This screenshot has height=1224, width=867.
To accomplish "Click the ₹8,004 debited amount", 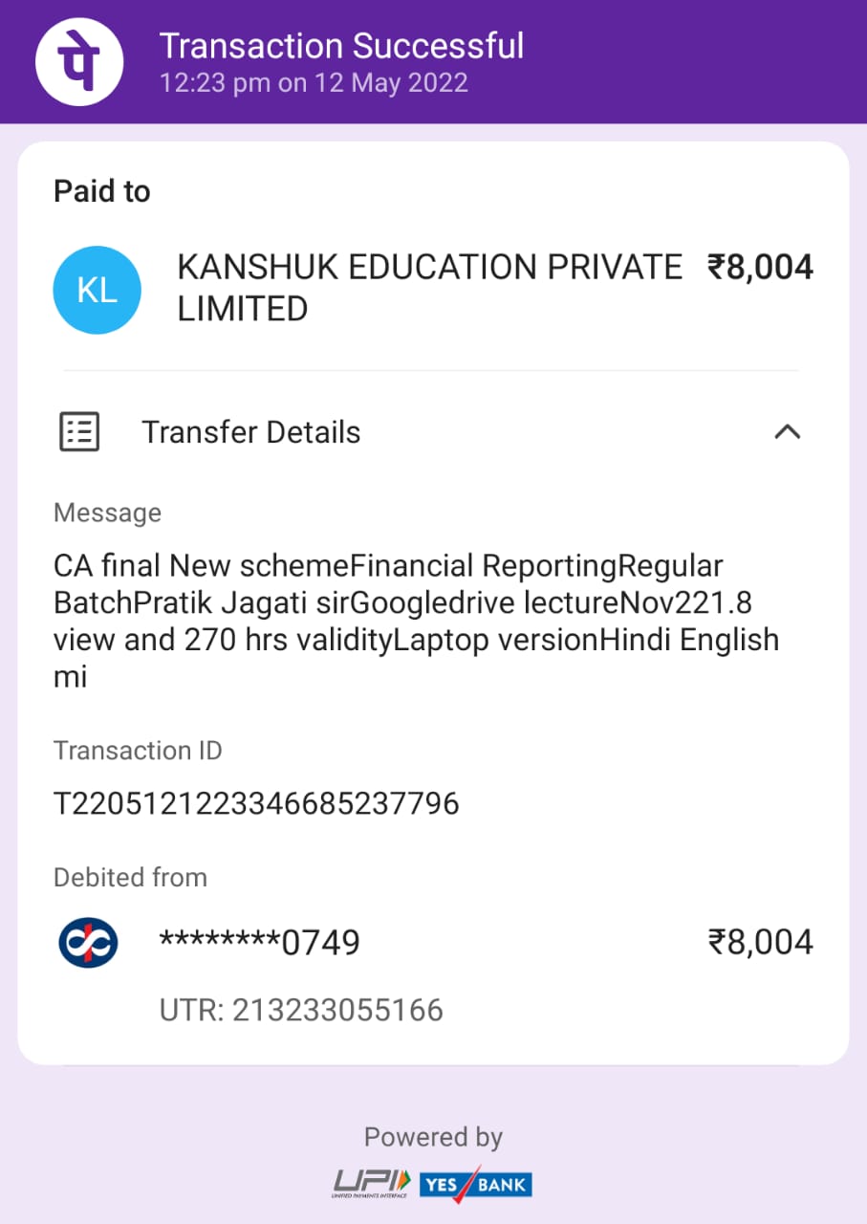I will click(760, 942).
